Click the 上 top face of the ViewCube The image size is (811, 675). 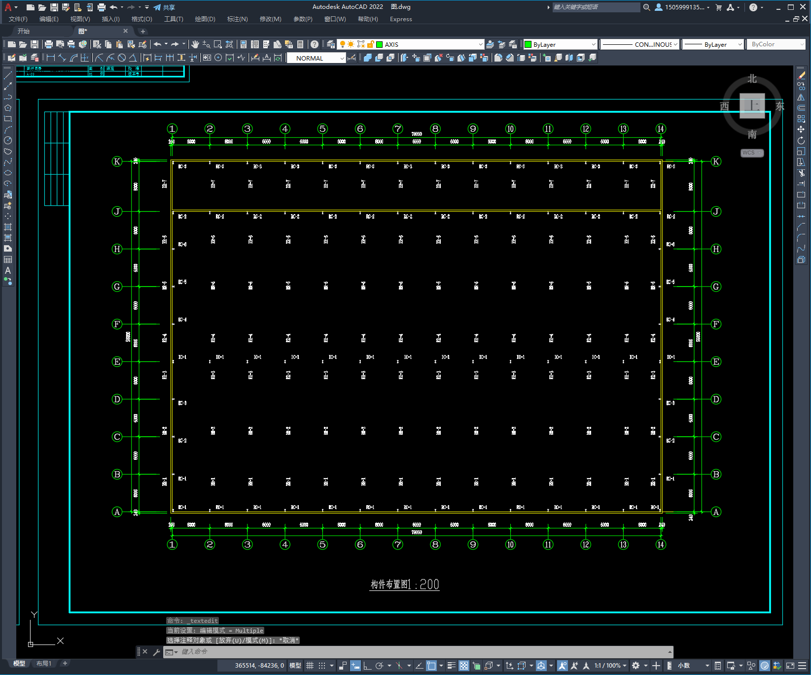pos(752,105)
